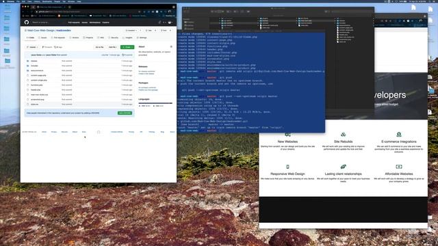Expand the master branch selector dropdown

[x=32, y=47]
